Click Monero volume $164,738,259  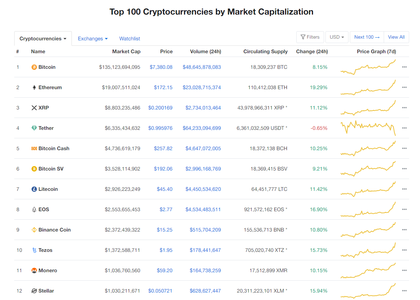point(205,271)
